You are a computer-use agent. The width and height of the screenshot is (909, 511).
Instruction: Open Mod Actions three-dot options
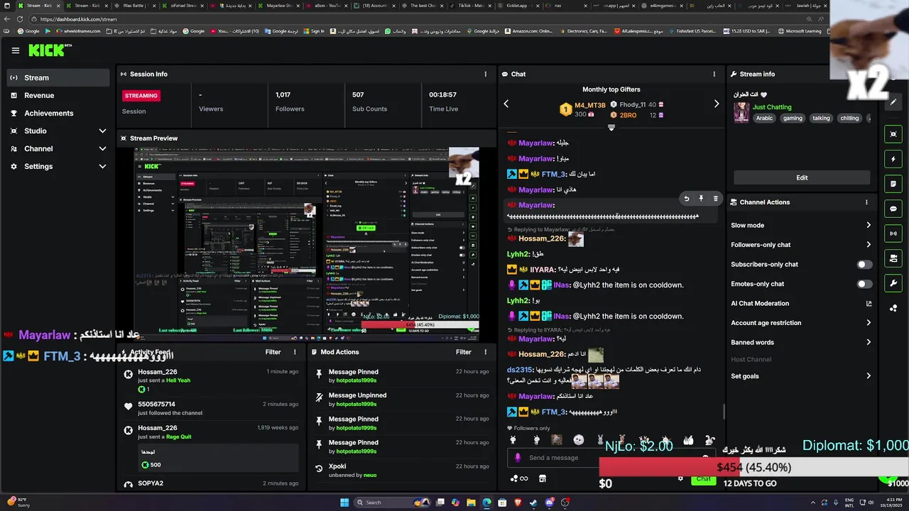point(486,352)
